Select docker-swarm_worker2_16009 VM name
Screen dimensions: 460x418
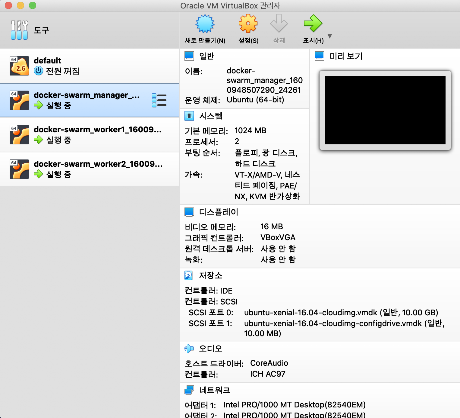pos(98,164)
